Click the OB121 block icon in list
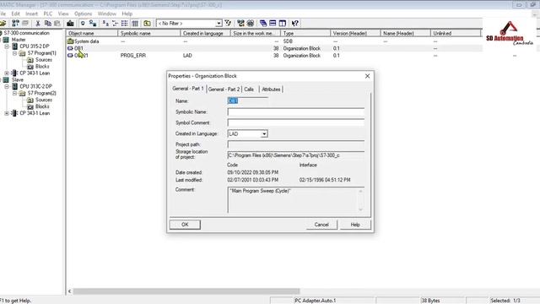The width and height of the screenshot is (540, 304). tap(70, 56)
